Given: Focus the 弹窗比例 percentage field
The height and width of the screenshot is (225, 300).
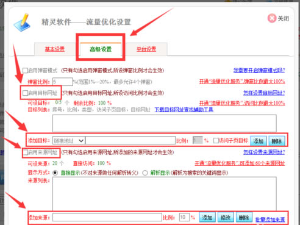Looking at the screenshot, I should [63, 82].
